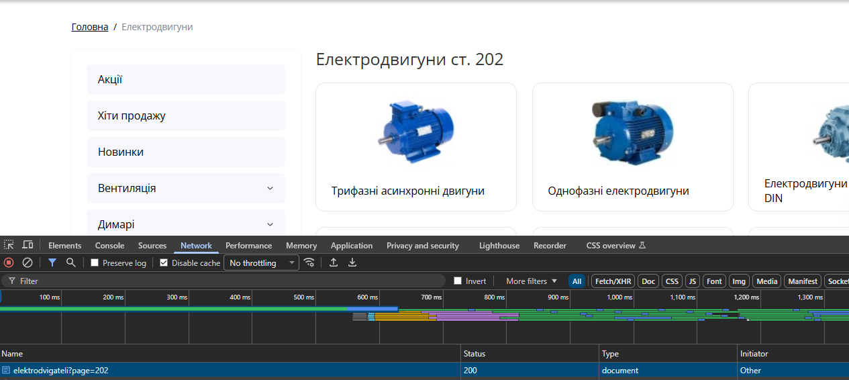Filter requests by Font type
849x380 pixels.
(715, 281)
